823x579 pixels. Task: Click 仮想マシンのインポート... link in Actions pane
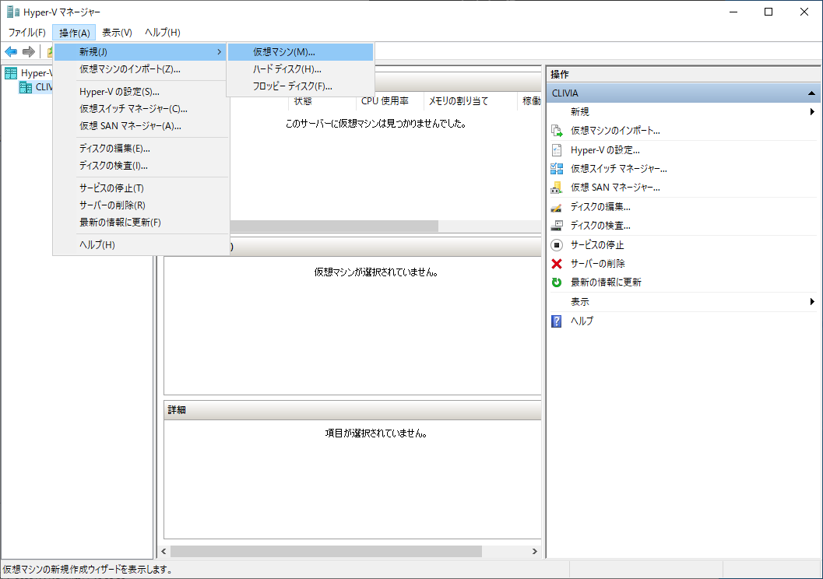tap(615, 131)
